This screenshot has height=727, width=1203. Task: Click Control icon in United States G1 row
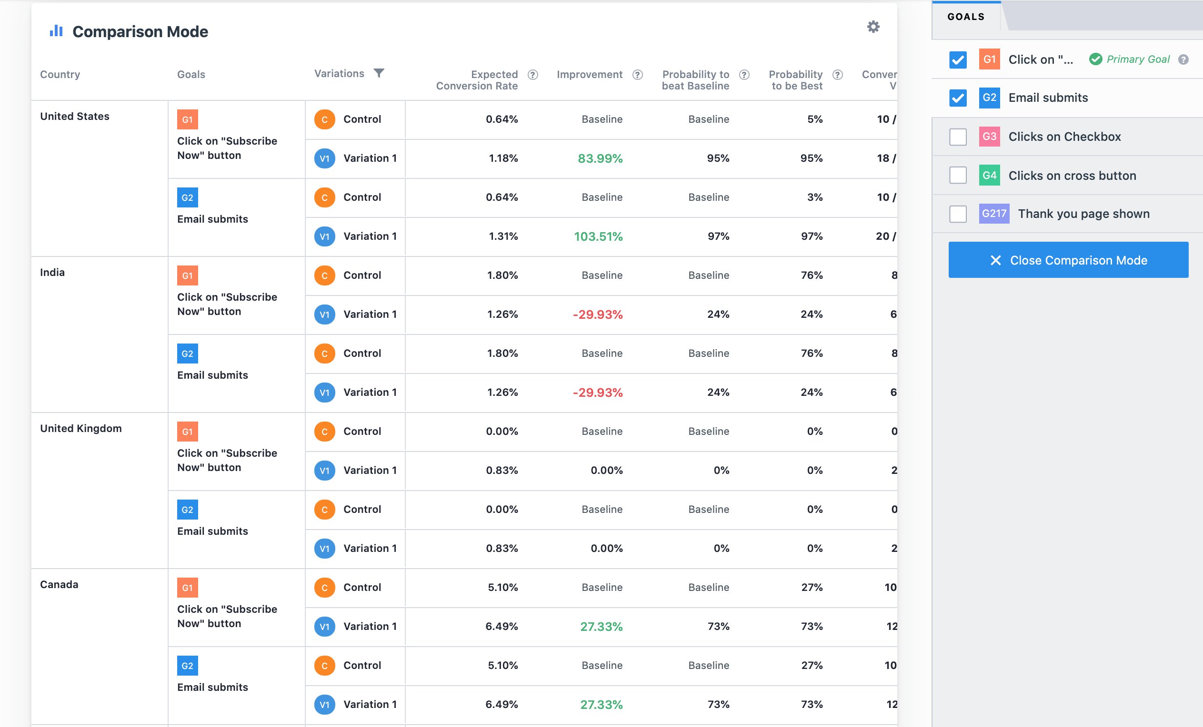(325, 119)
